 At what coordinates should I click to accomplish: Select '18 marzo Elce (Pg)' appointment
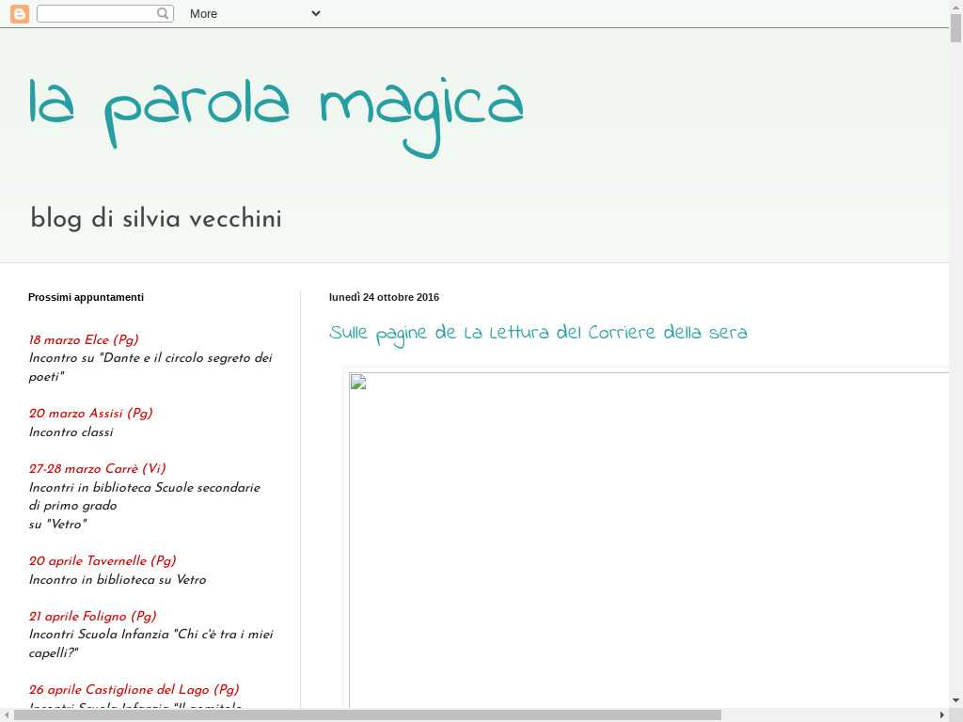[x=84, y=340]
